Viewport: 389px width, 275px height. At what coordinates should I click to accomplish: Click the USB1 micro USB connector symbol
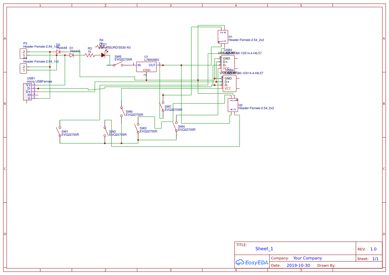coord(27,92)
